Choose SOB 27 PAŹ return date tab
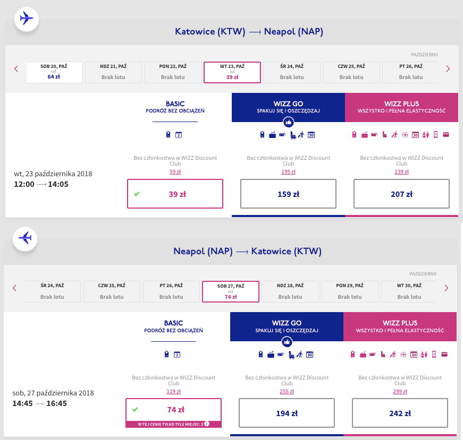This screenshot has height=440, width=463. [231, 291]
